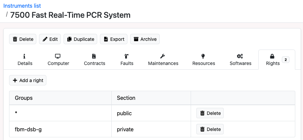Click the public section cell
The image size is (303, 140).
click(x=151, y=113)
